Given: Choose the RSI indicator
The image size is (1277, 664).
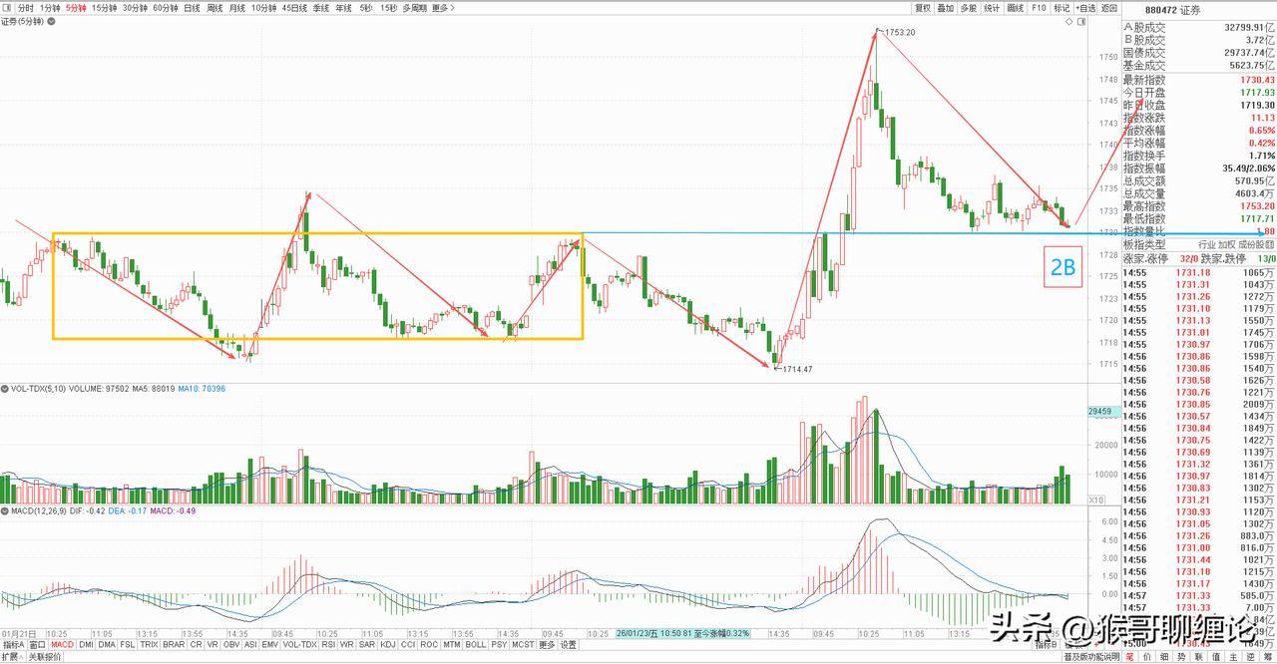Looking at the screenshot, I should point(328,645).
